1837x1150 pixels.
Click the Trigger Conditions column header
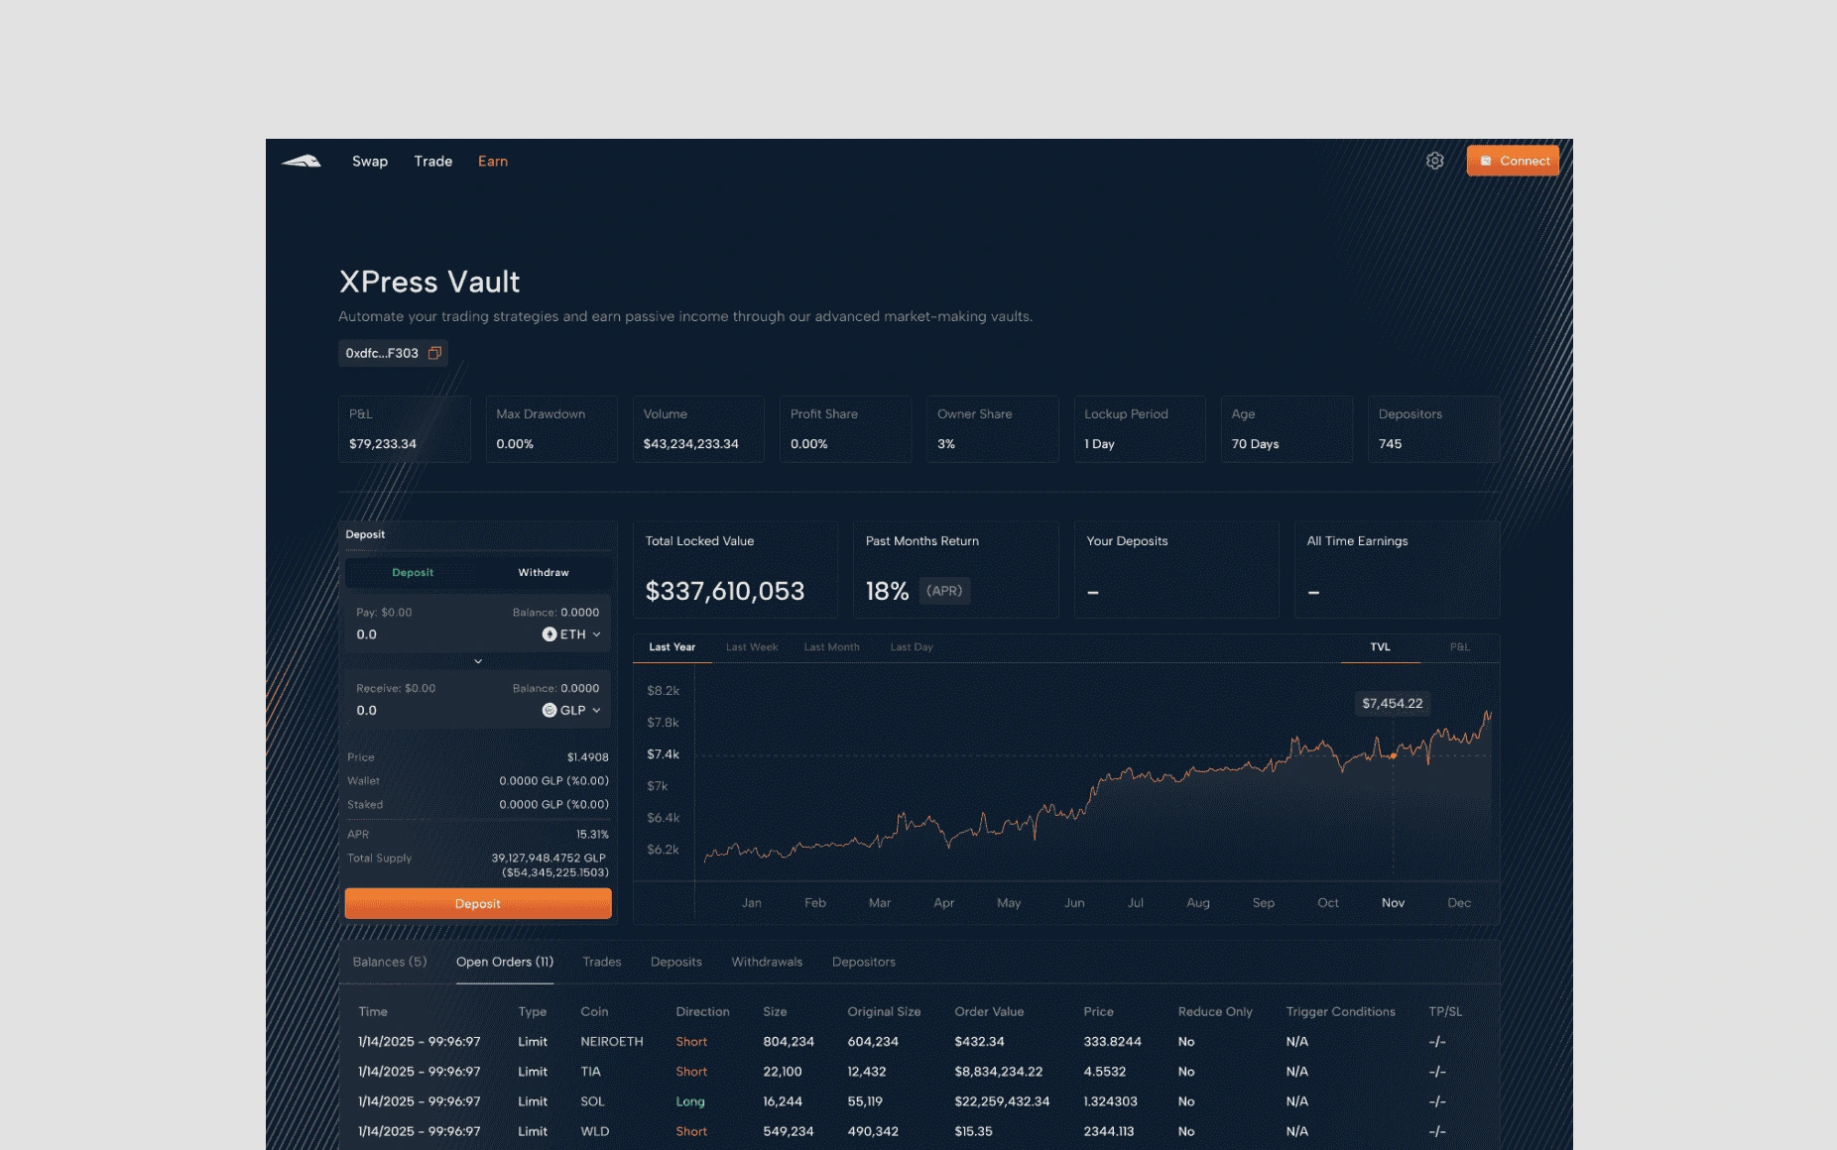click(x=1340, y=1012)
